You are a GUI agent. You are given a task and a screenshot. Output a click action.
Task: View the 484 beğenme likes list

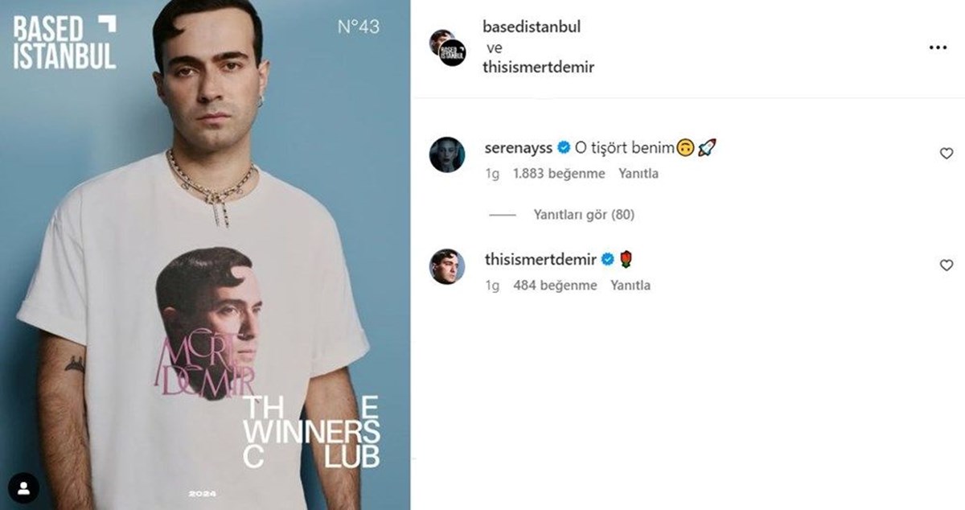(x=555, y=285)
